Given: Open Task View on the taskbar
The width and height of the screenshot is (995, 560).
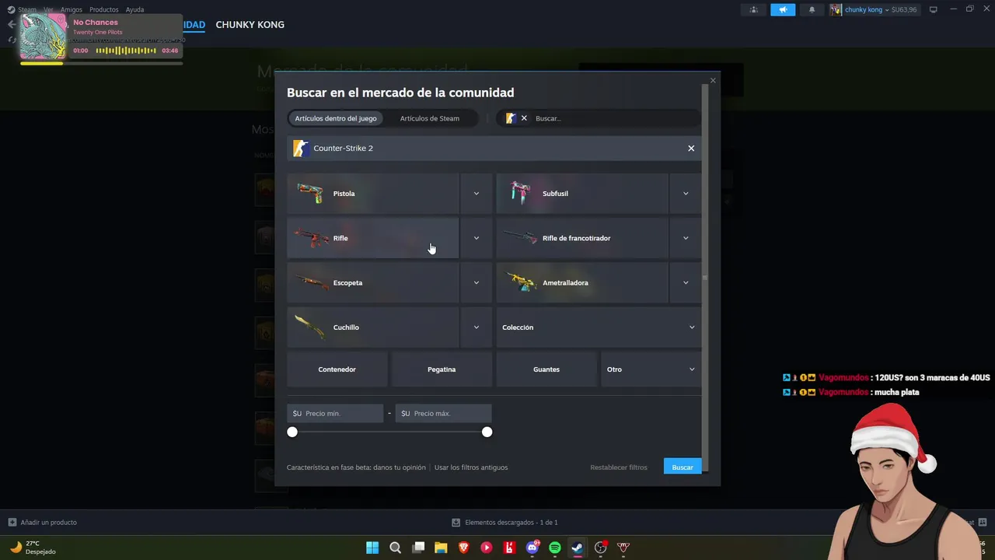Looking at the screenshot, I should (x=418, y=548).
